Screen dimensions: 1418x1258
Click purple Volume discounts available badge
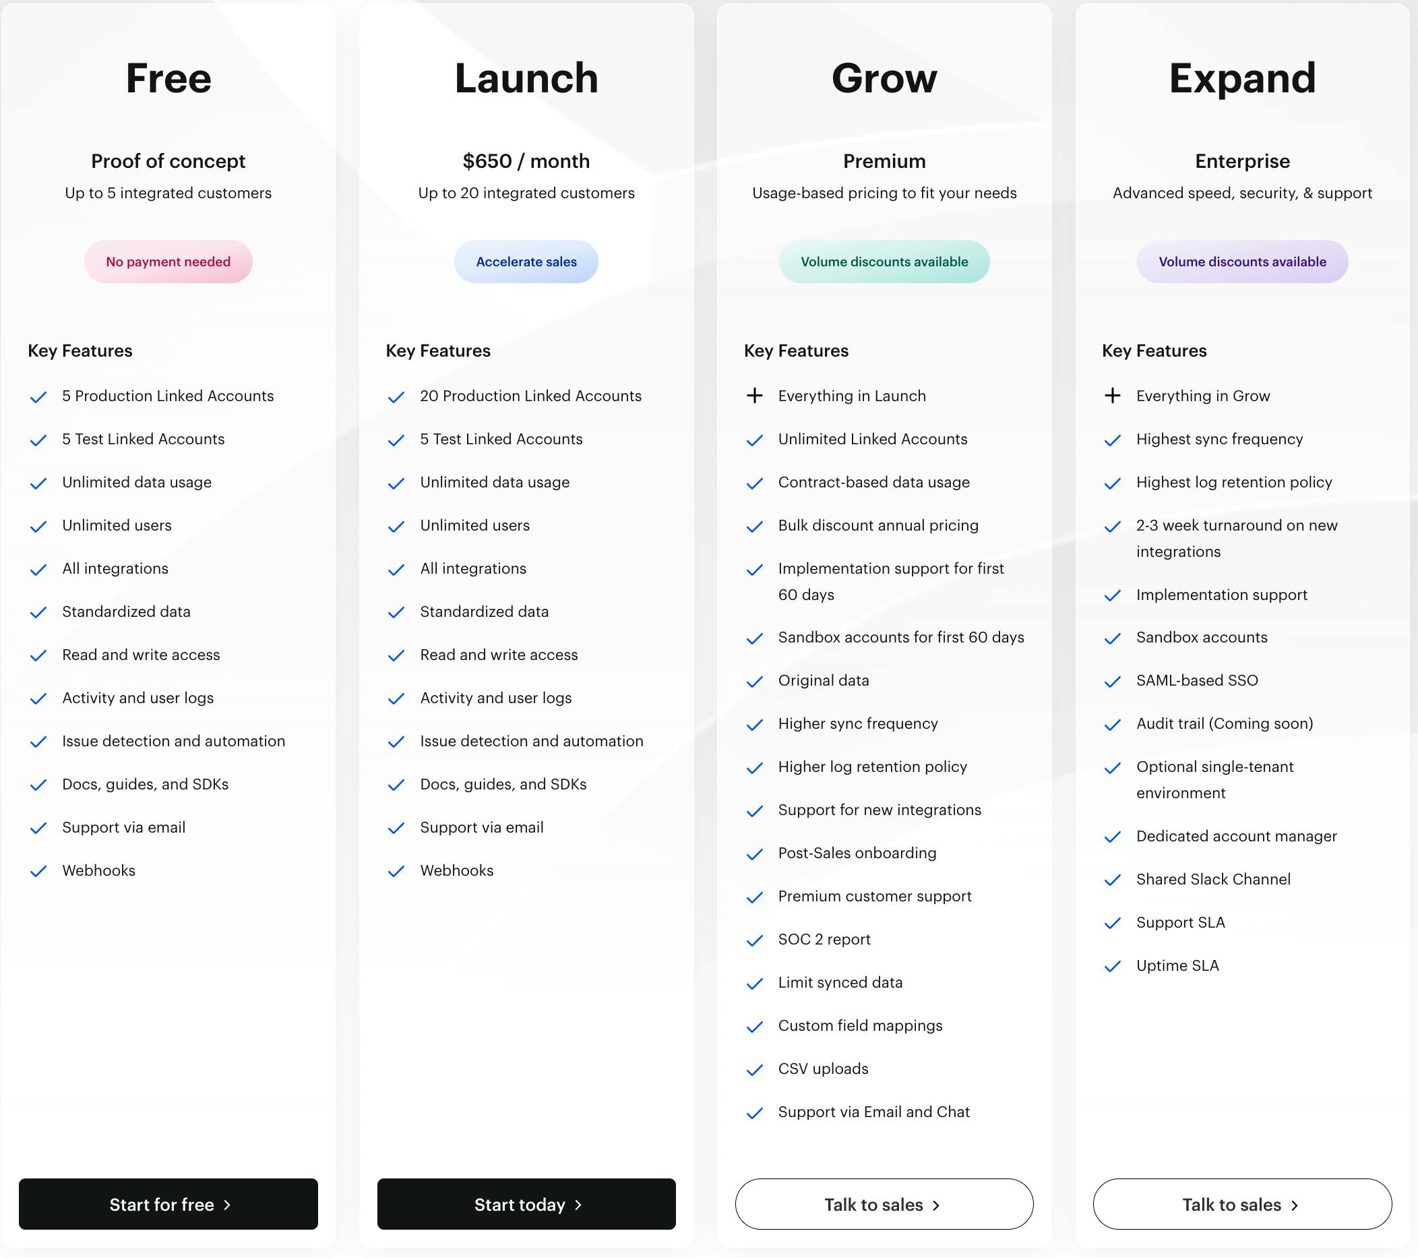point(1242,262)
